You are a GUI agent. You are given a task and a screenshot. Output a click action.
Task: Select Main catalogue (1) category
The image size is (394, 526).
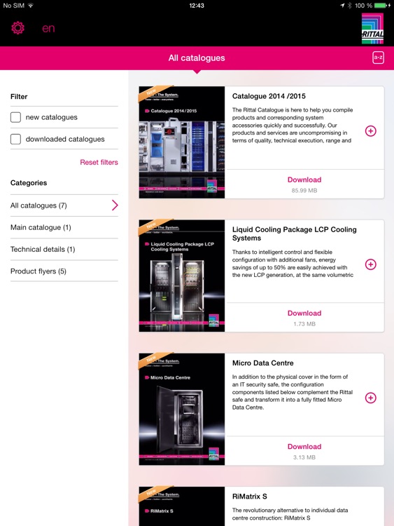pos(64,227)
